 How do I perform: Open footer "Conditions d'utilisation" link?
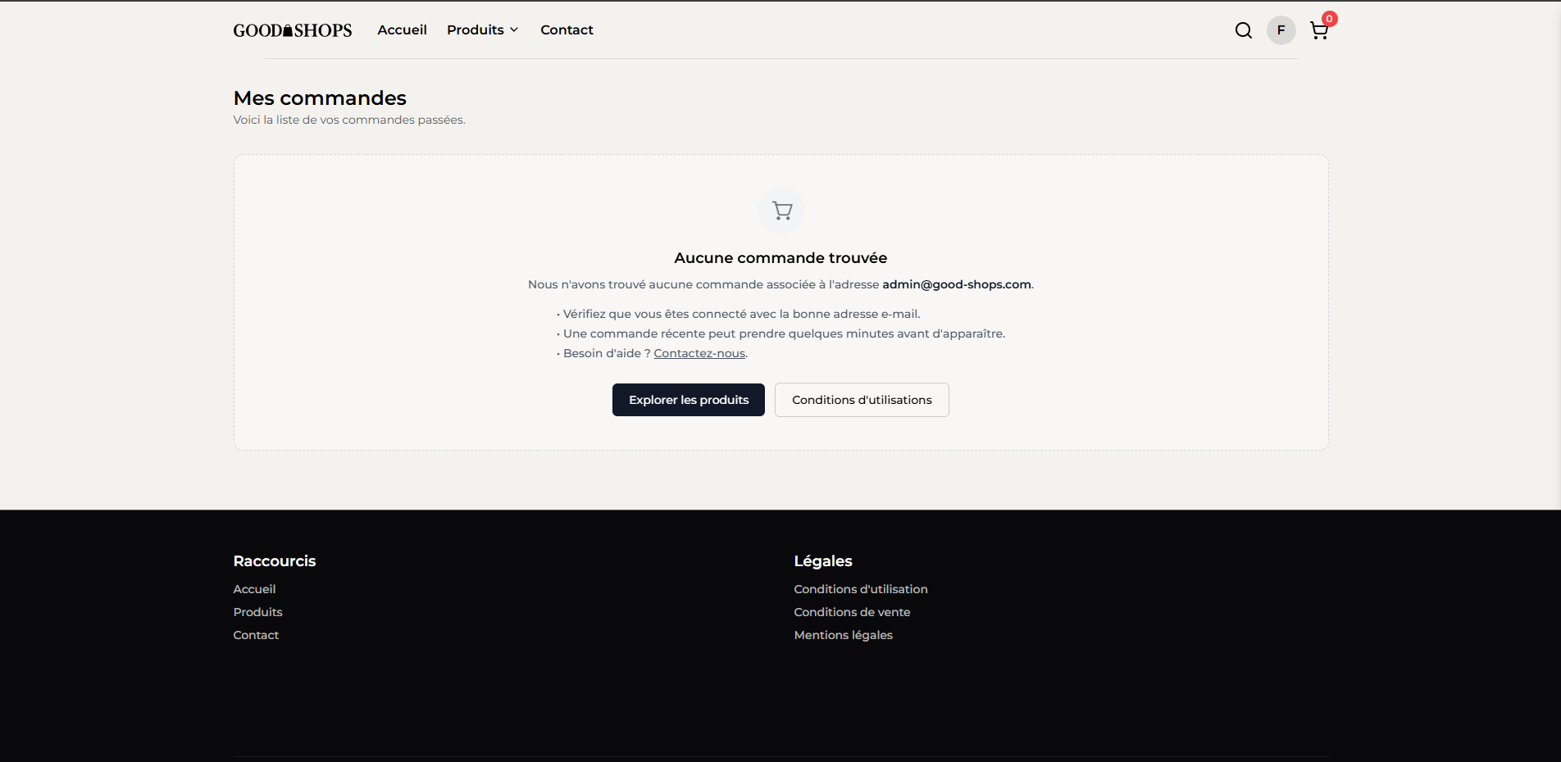tap(860, 589)
